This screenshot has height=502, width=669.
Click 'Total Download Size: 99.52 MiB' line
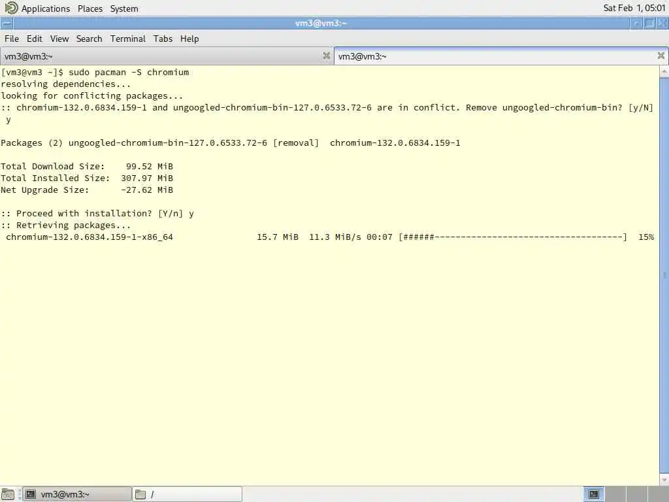pyautogui.click(x=87, y=167)
